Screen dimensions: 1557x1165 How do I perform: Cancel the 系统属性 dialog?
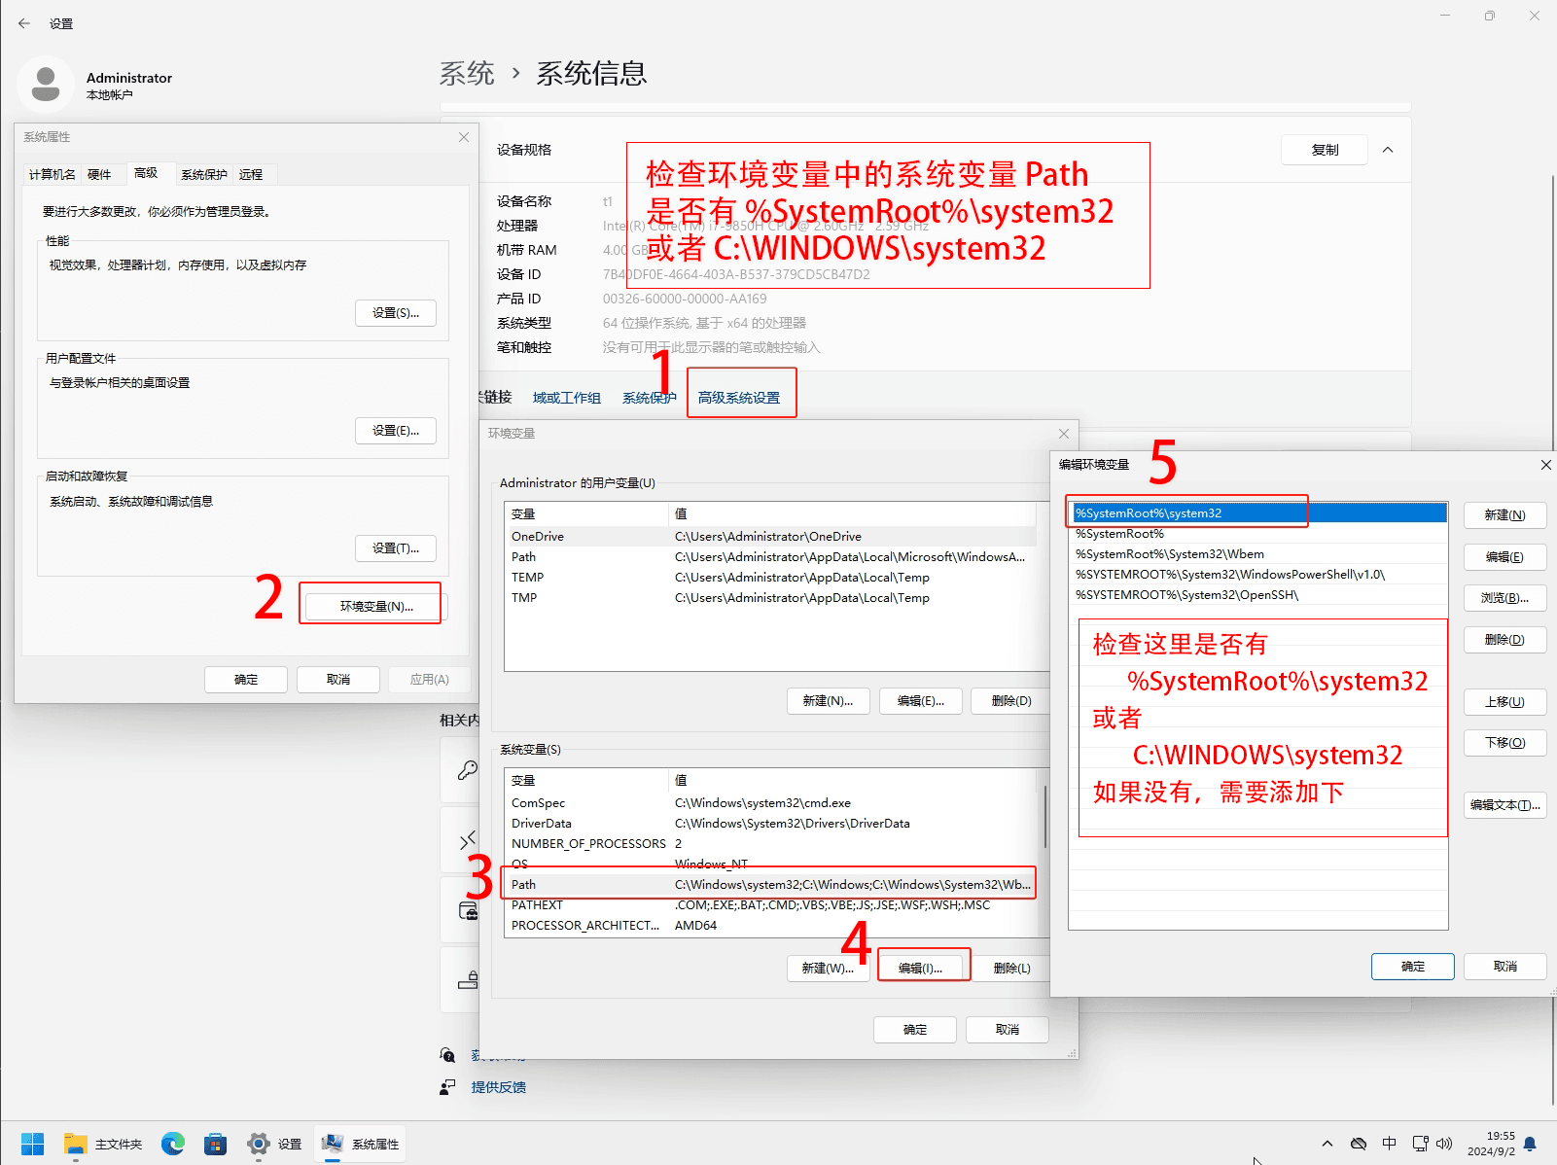(x=338, y=680)
